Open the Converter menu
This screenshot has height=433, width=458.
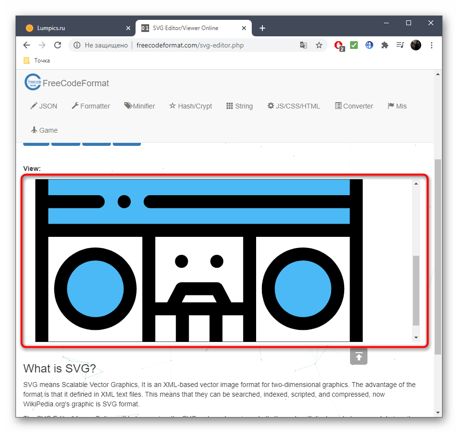click(x=354, y=106)
